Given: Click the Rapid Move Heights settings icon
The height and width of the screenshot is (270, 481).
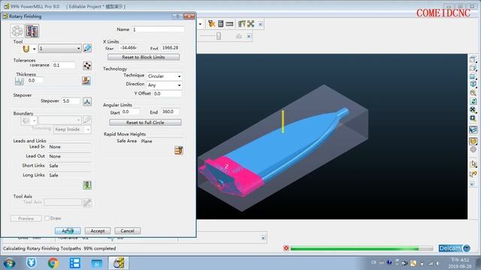Looking at the screenshot, I should point(179,150).
